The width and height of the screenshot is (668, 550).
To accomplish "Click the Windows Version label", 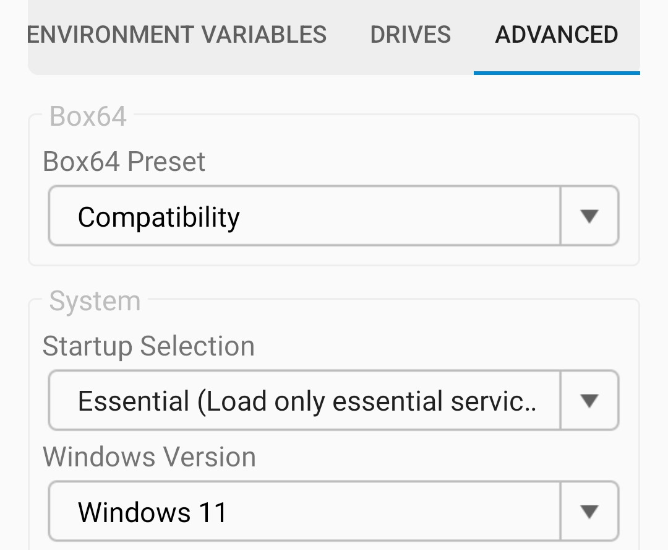I will click(149, 456).
